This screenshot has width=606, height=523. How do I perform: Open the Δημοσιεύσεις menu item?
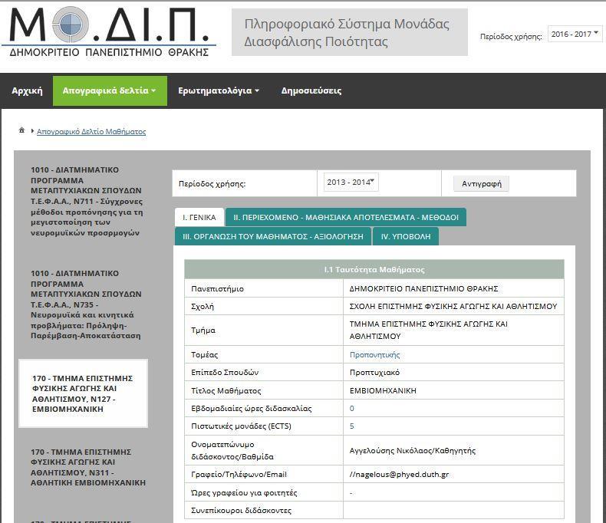coord(311,90)
